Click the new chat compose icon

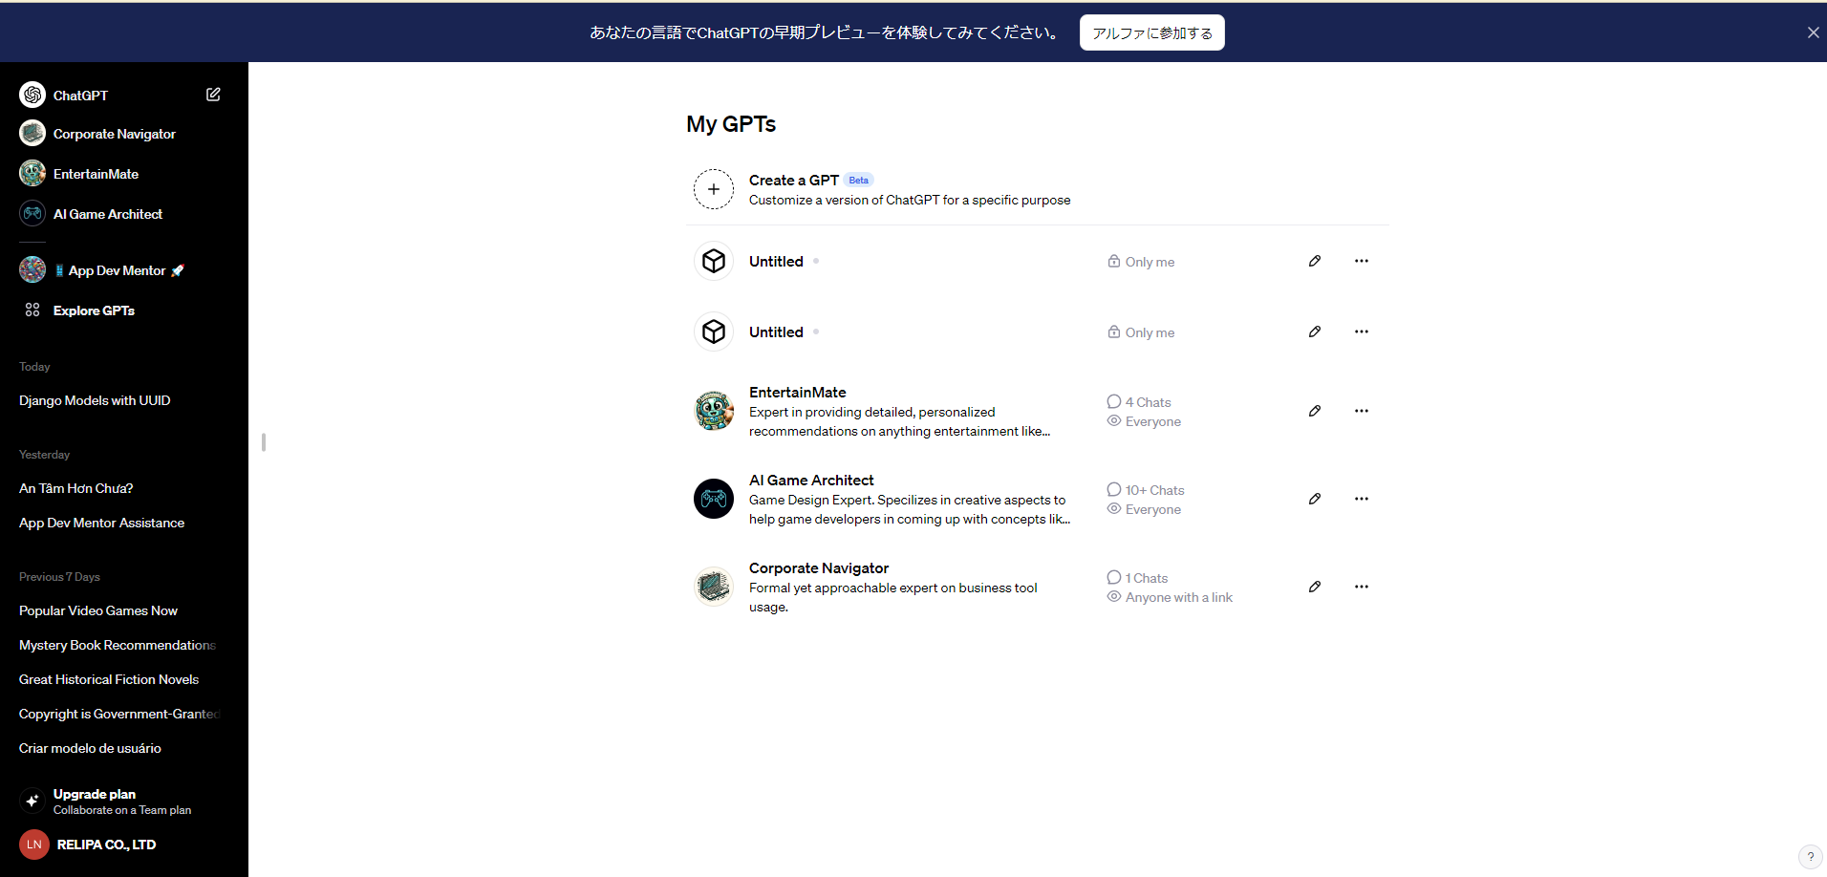pos(213,95)
